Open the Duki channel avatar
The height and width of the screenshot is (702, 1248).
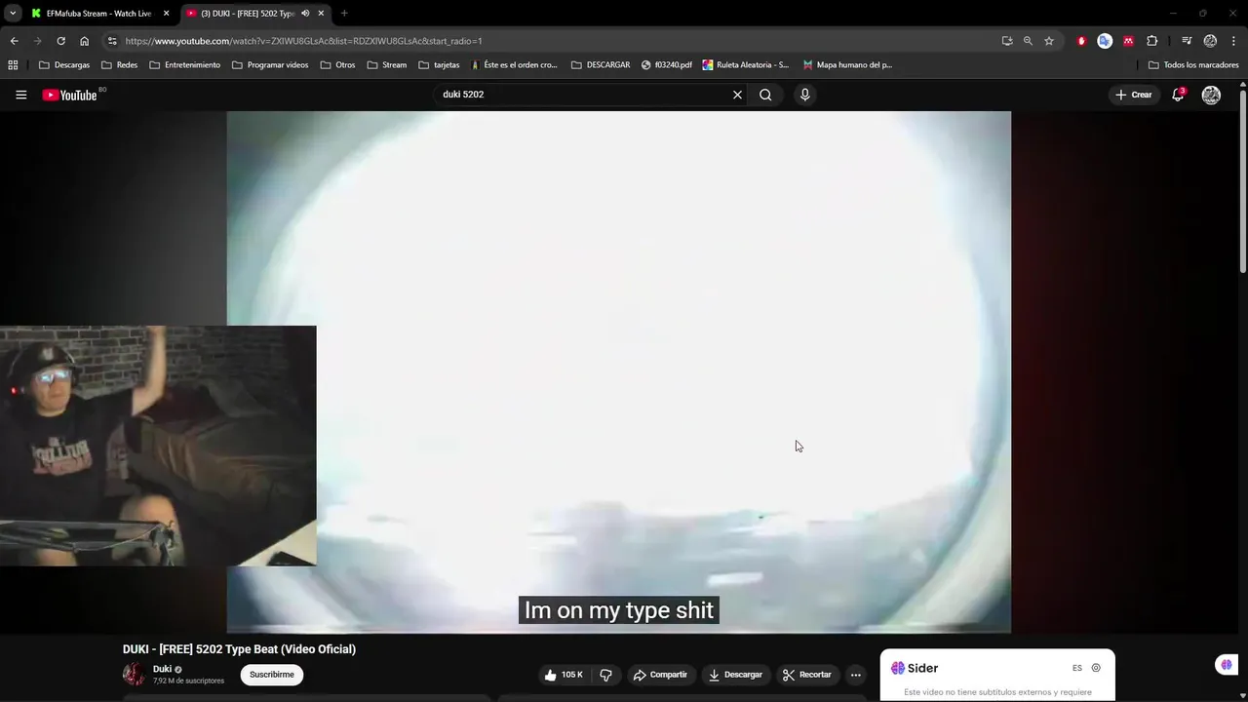click(134, 674)
